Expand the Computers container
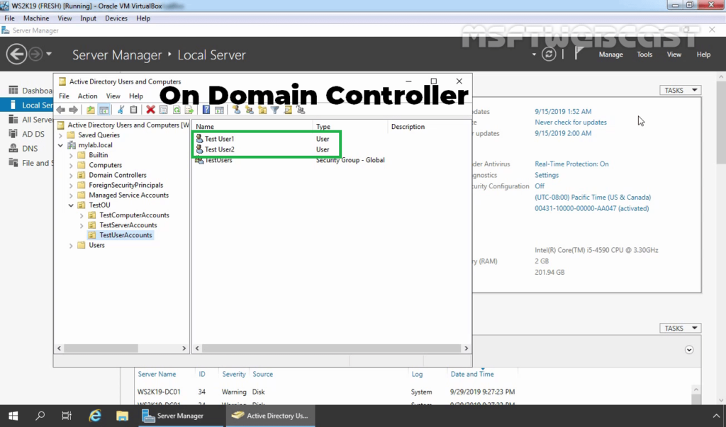 (71, 166)
